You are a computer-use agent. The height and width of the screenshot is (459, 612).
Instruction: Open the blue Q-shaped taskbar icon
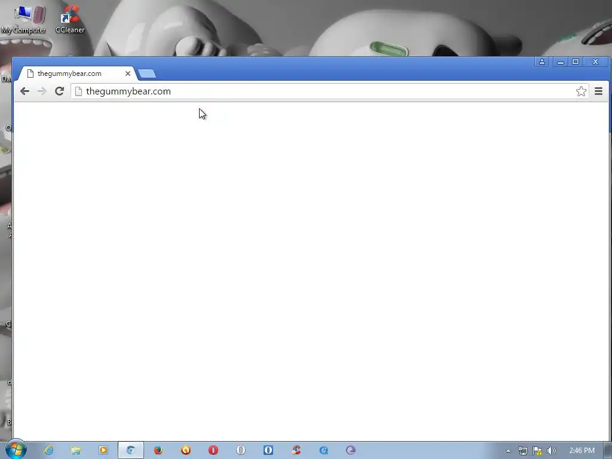[323, 451]
